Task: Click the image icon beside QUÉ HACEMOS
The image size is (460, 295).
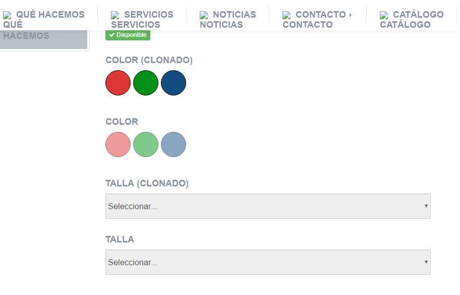Action: (x=7, y=15)
